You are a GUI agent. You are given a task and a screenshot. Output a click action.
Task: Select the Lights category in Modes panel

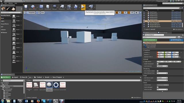(3, 21)
